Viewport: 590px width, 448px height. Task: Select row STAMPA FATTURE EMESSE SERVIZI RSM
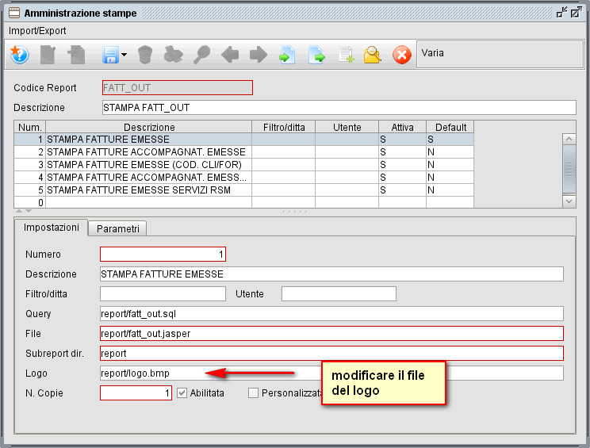click(x=149, y=190)
